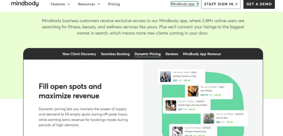
Task: Click the Arms & Abs class thumbnail
Action: click(x=209, y=118)
